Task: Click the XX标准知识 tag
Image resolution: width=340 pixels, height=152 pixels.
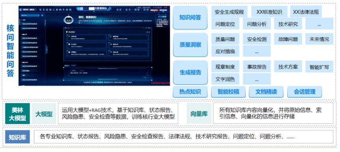Action: (x=269, y=12)
